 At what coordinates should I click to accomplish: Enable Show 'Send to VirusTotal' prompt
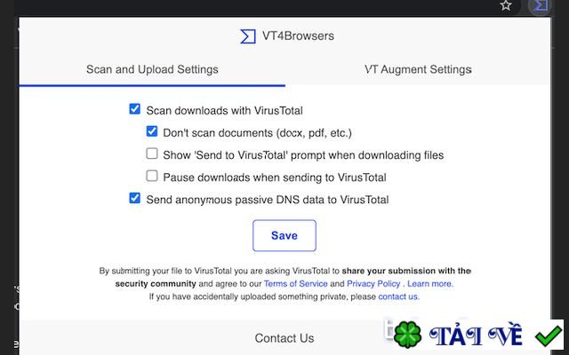tap(152, 154)
